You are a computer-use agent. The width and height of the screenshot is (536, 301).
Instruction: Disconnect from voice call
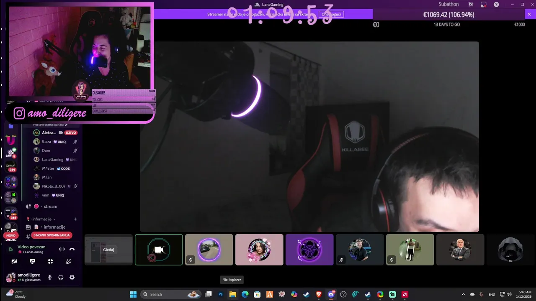pyautogui.click(x=72, y=249)
